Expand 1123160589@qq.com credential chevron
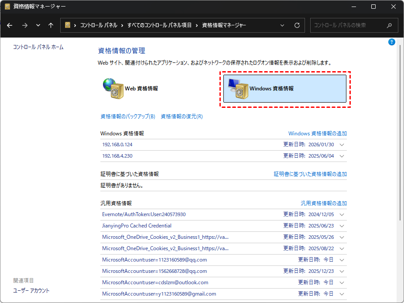This screenshot has width=404, height=303. [x=342, y=260]
